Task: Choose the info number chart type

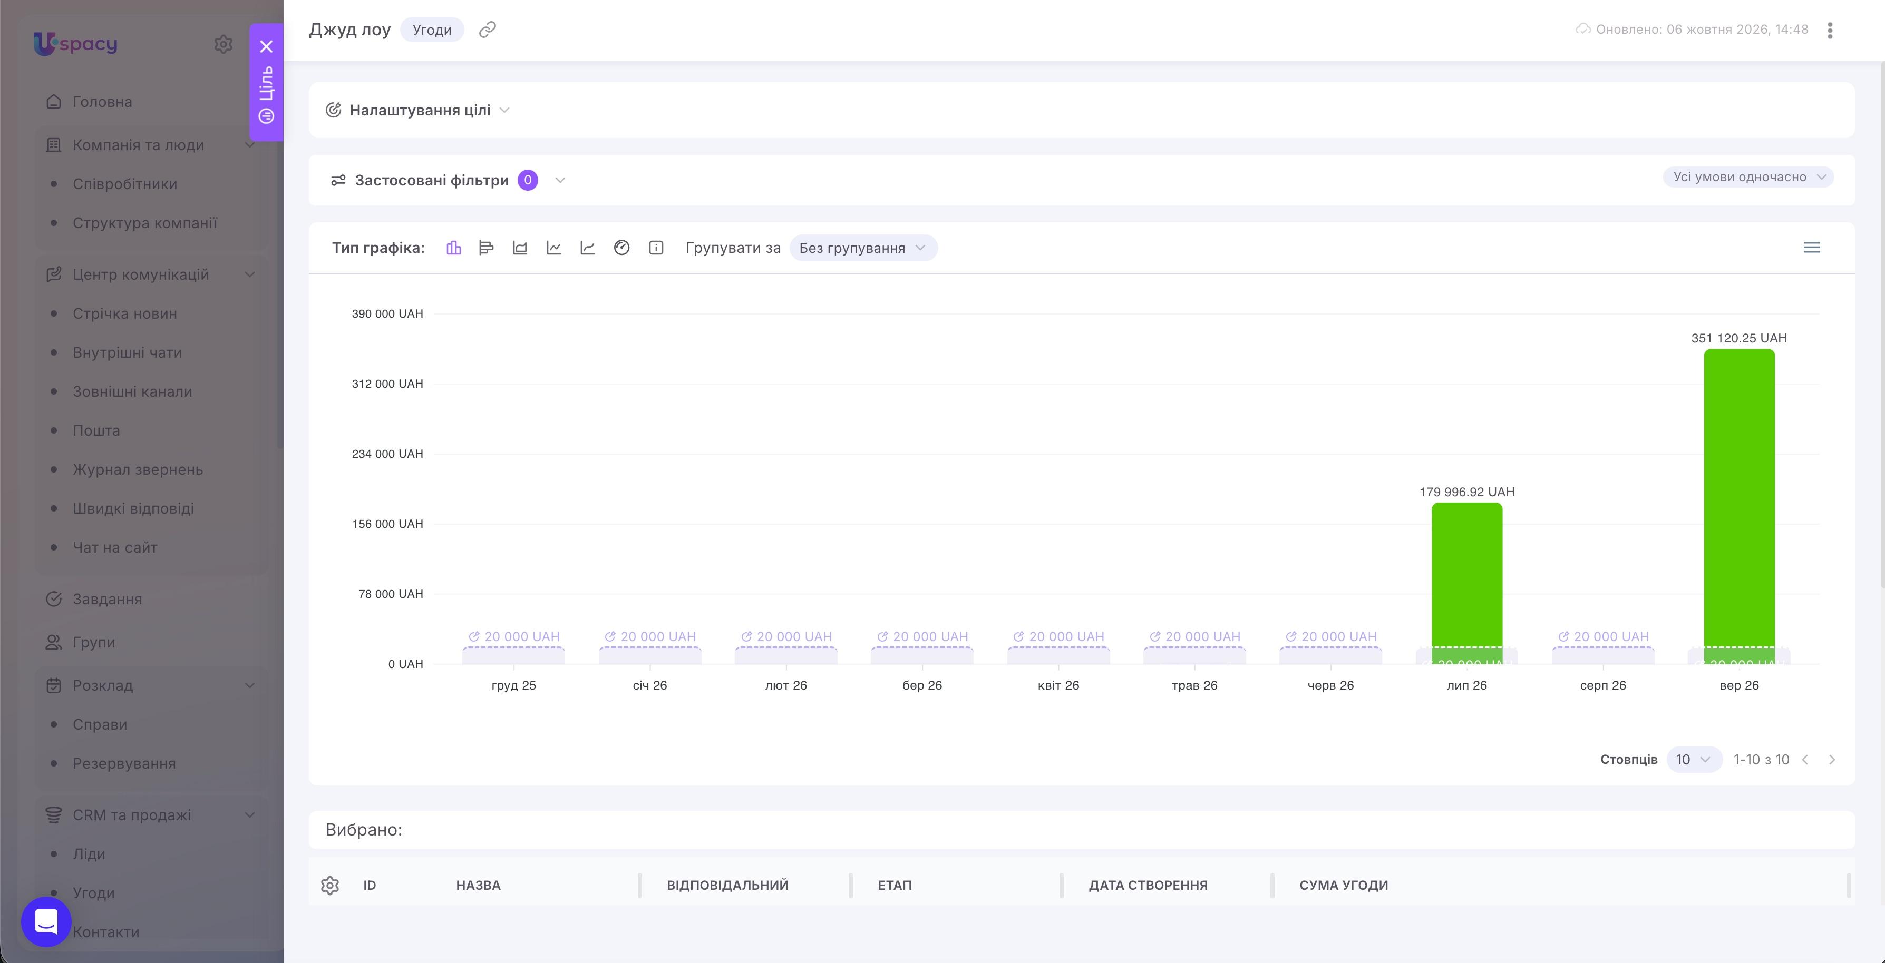Action: (656, 248)
